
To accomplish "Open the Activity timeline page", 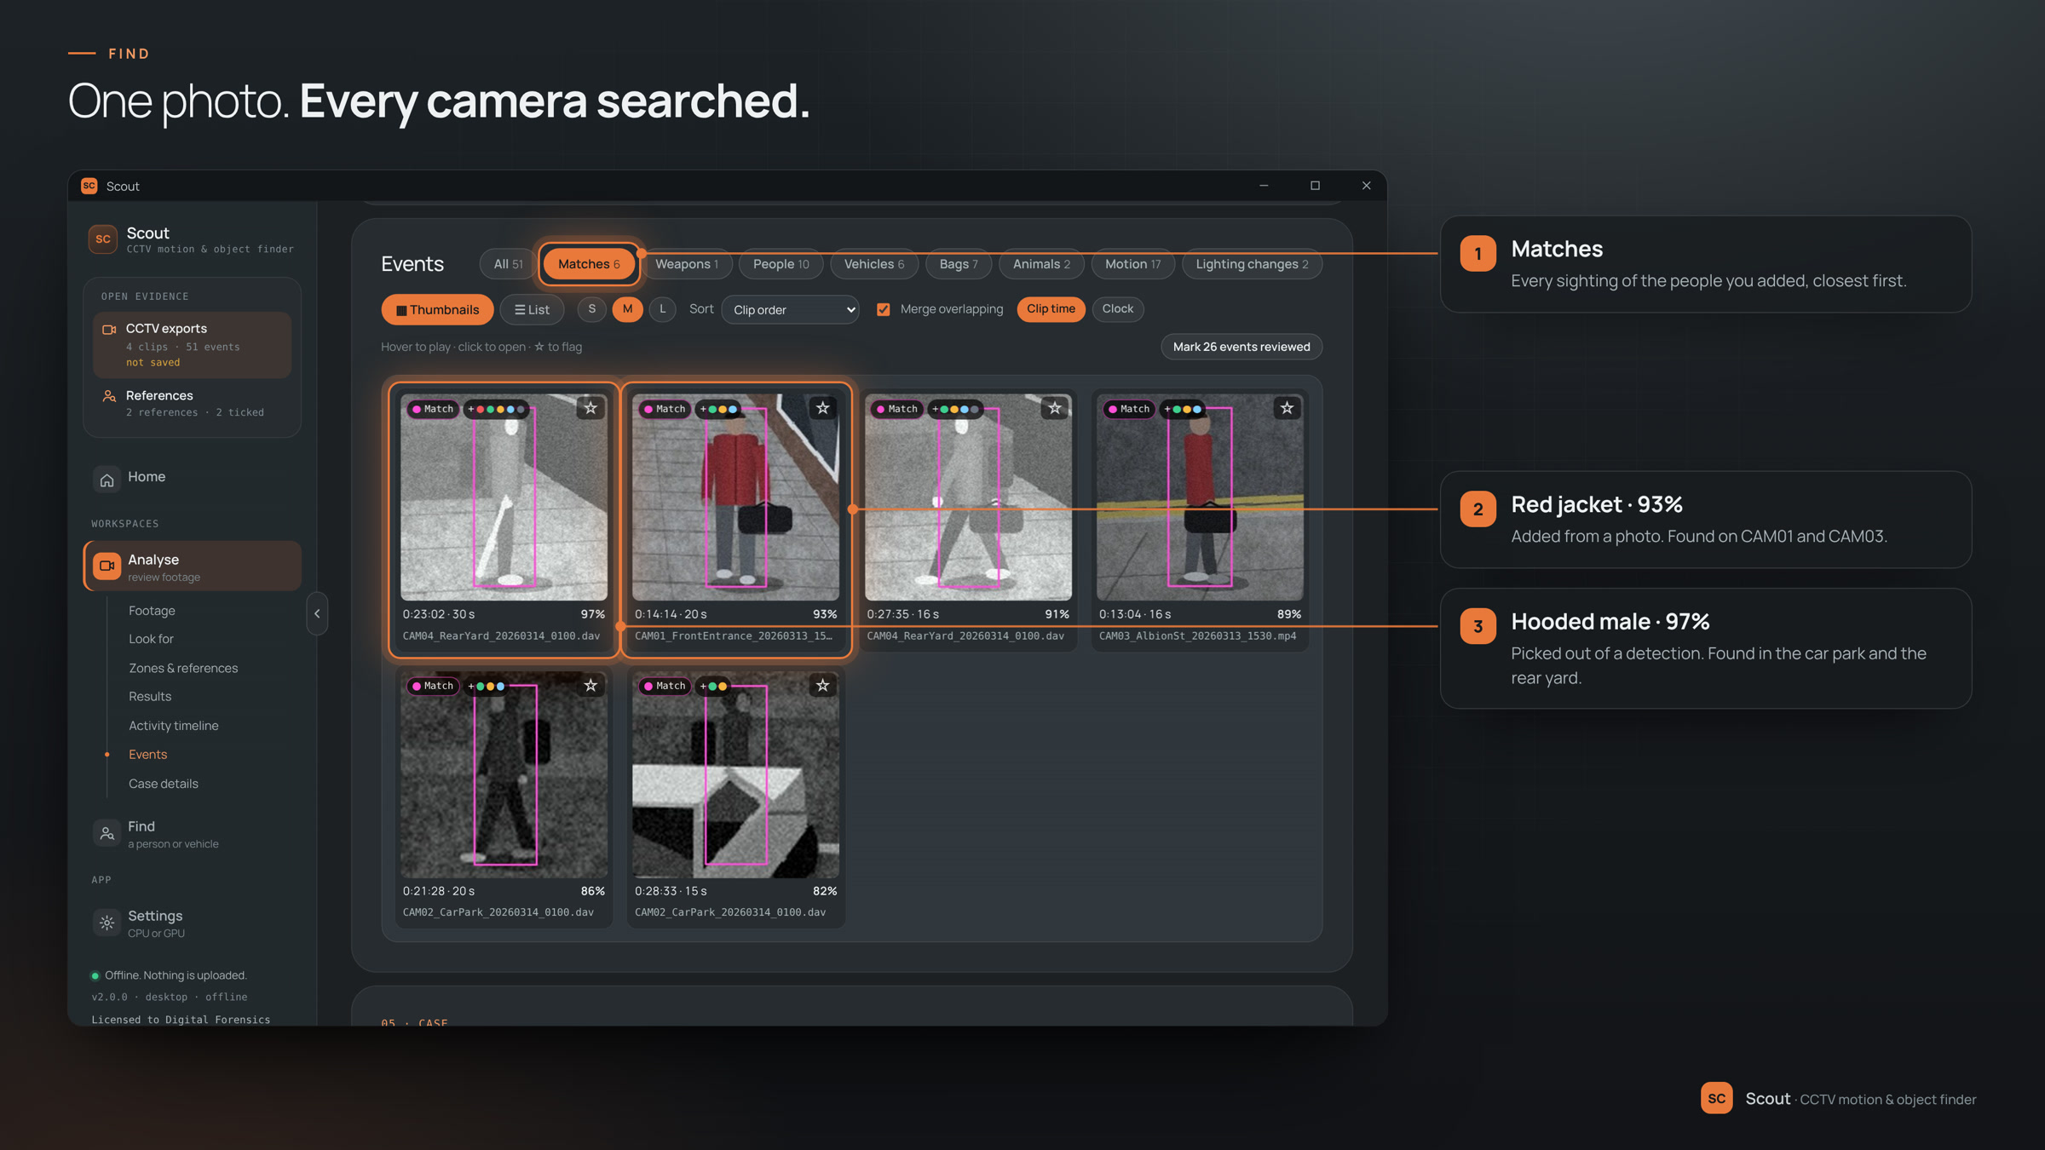I will pos(174,726).
